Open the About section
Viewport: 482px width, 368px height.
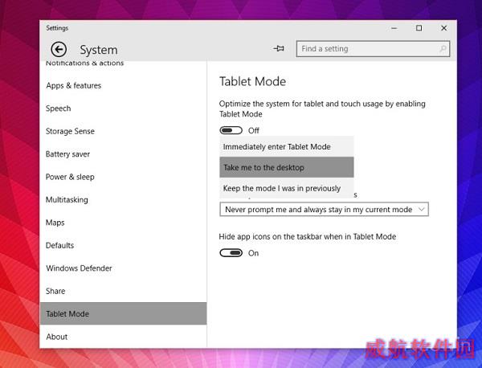[123, 337]
